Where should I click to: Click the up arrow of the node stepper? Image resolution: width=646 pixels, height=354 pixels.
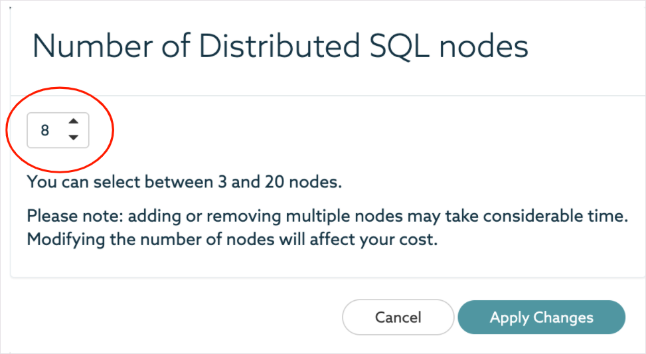[74, 122]
